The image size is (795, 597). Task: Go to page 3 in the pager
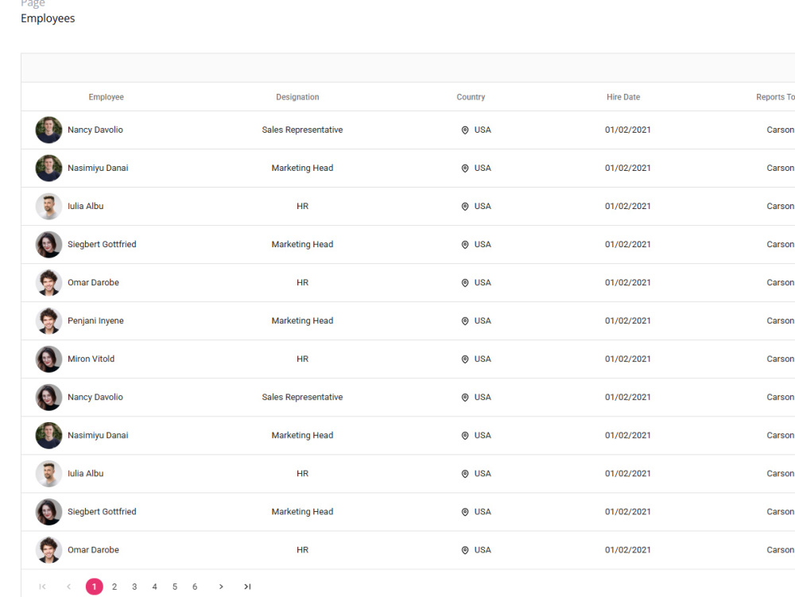[134, 587]
